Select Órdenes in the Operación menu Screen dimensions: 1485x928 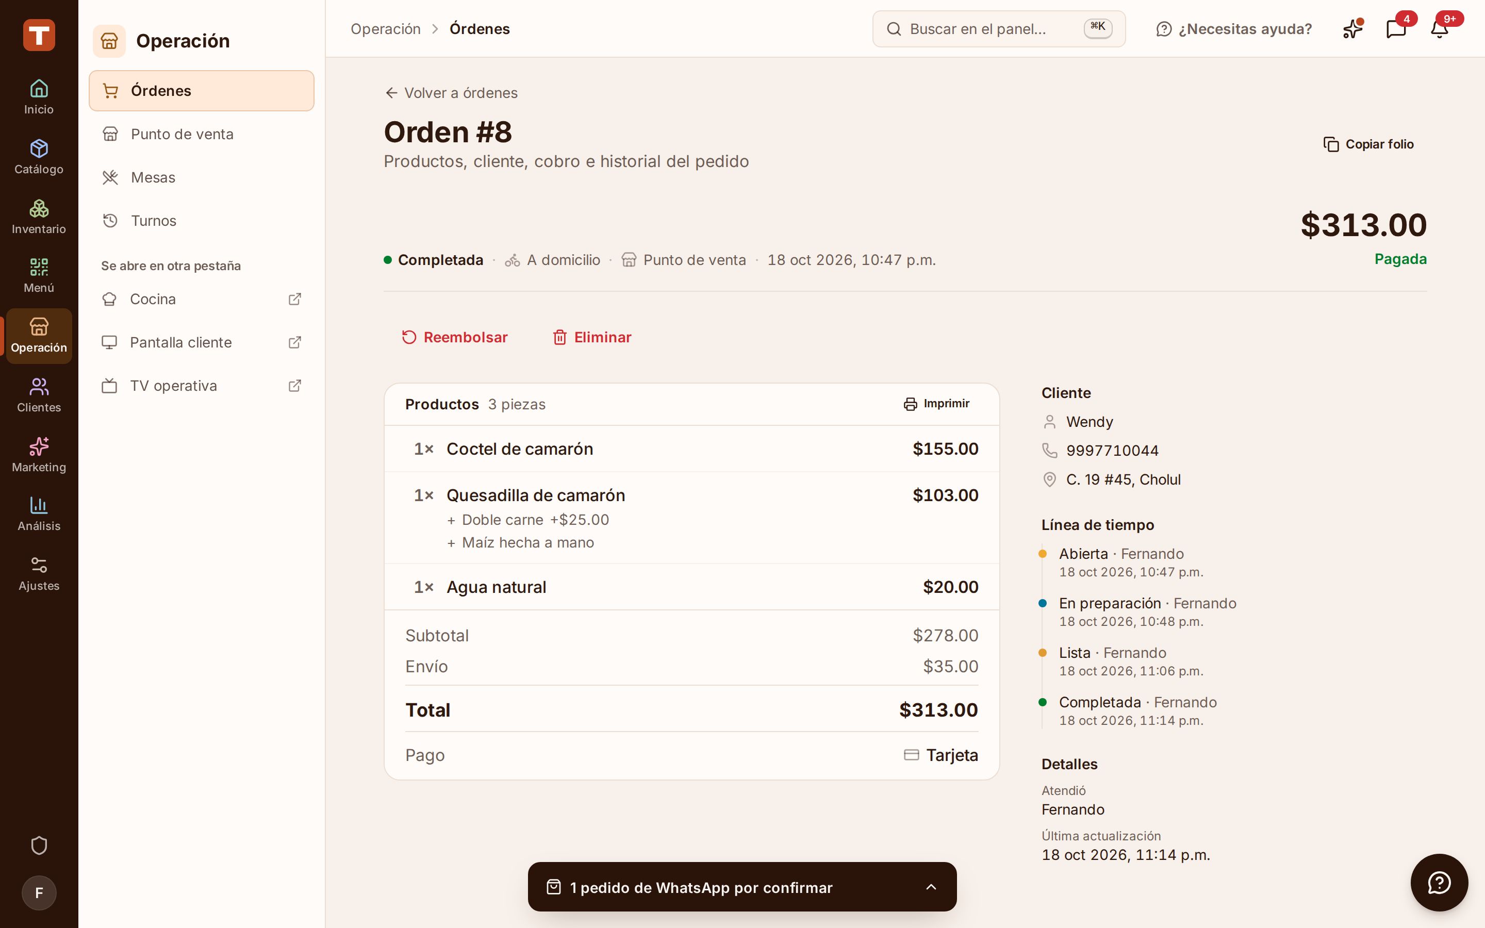point(201,91)
